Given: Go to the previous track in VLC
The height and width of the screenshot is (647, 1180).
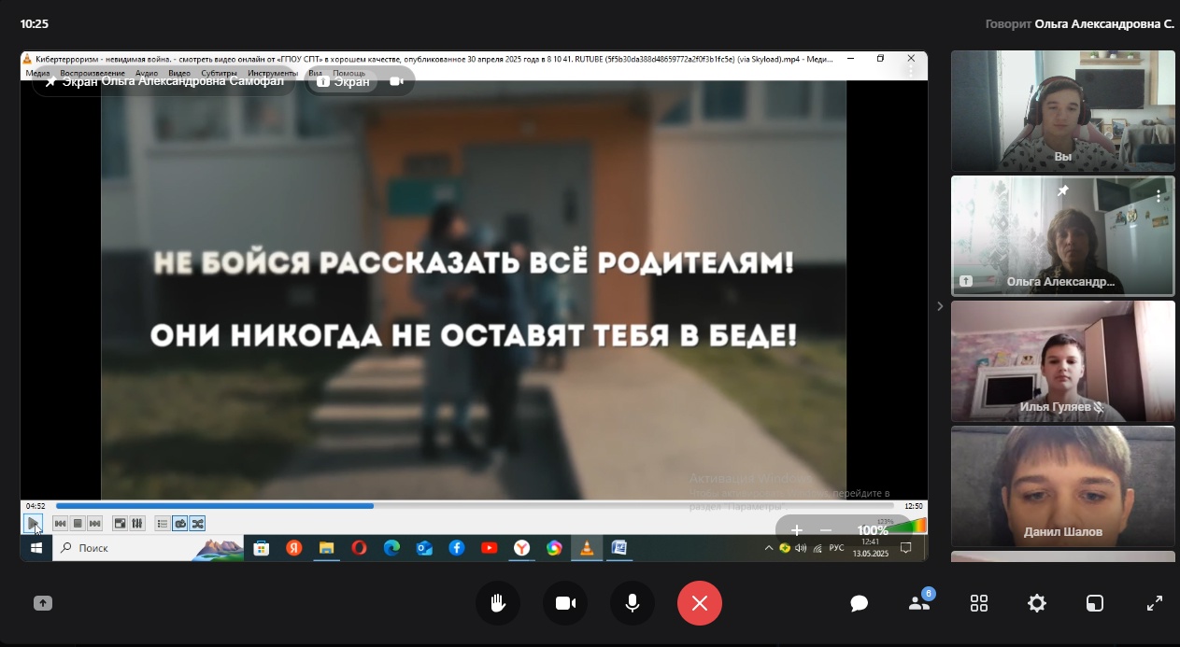Looking at the screenshot, I should 61,524.
